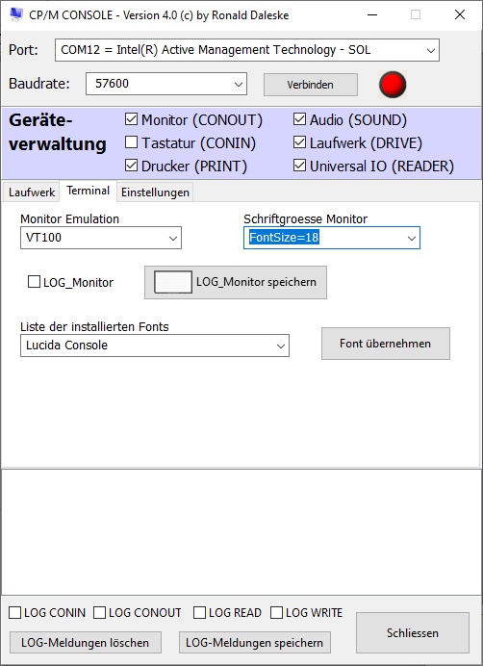The height and width of the screenshot is (666, 483).
Task: Click the Font übernehmen button
Action: click(385, 344)
